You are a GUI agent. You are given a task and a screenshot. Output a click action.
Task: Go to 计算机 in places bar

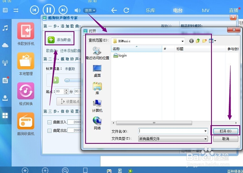tap(97, 106)
